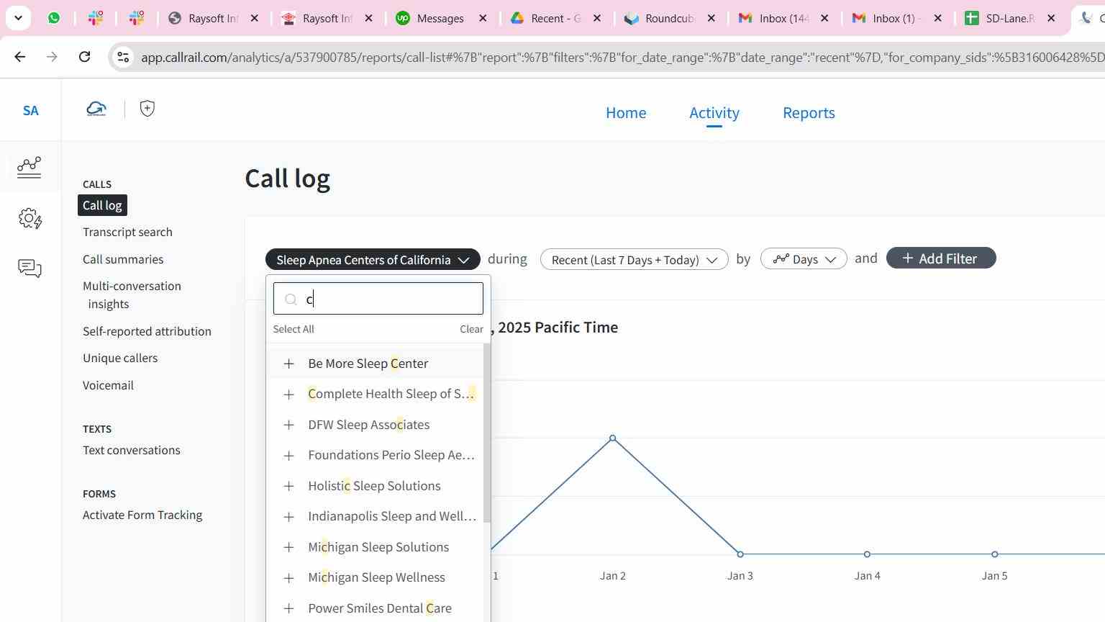The image size is (1105, 622).
Task: Click the SA account initials
Action: click(x=30, y=111)
